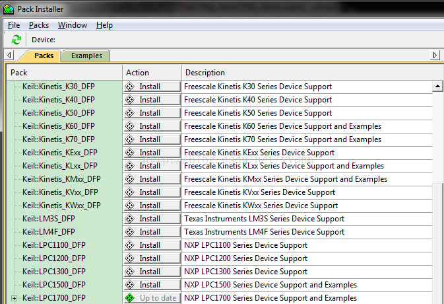Screen dimensions: 444x304
Task: Open the Packs menu
Action: [39, 25]
